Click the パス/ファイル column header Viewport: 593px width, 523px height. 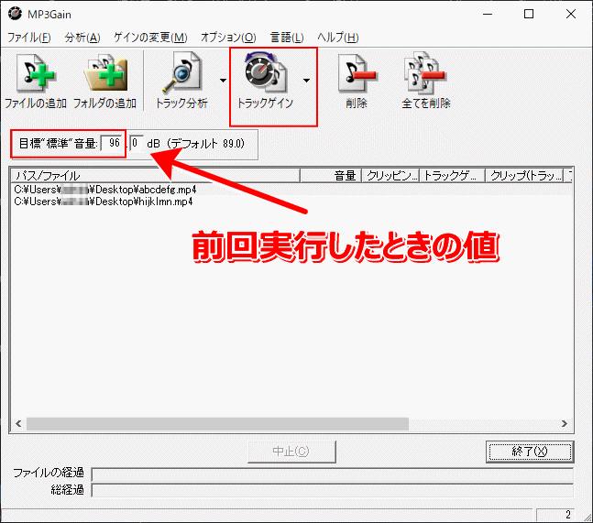(156, 175)
